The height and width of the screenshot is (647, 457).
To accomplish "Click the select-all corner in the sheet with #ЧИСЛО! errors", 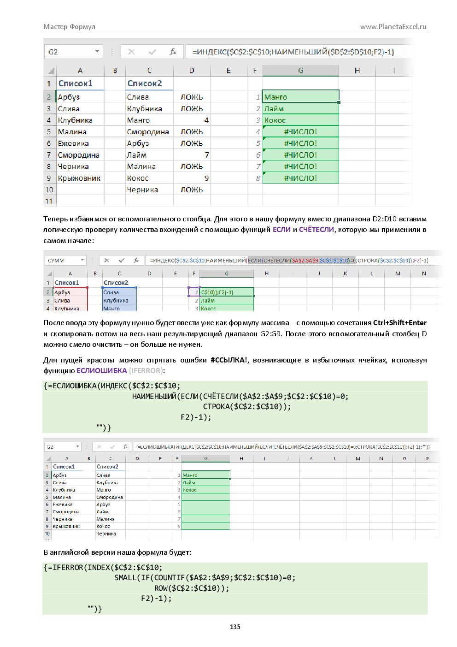I will click(x=50, y=71).
